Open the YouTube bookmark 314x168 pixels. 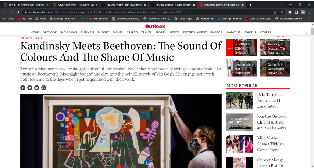coord(25,19)
